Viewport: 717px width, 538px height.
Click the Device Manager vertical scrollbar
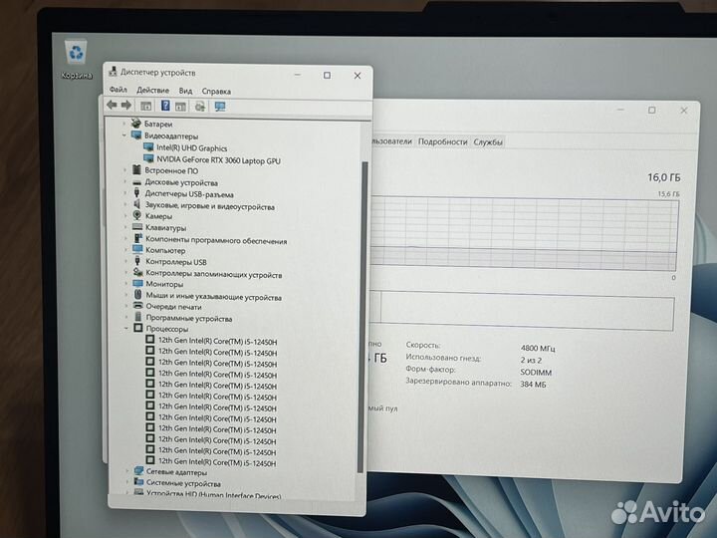tap(364, 317)
